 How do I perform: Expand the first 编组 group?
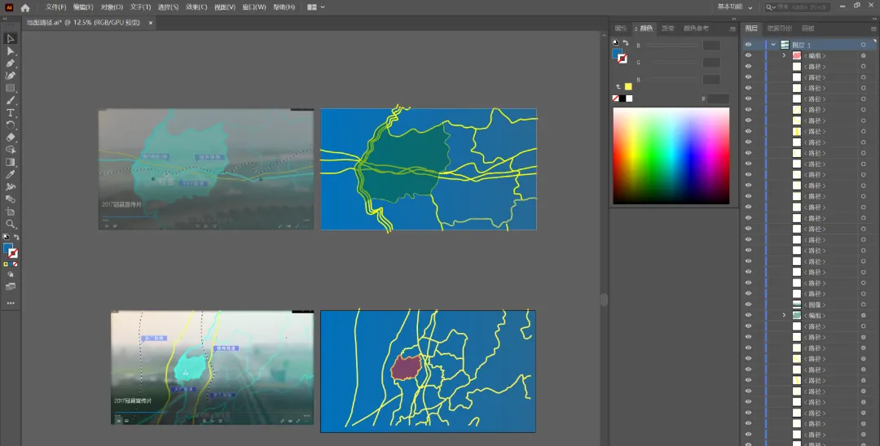(784, 55)
